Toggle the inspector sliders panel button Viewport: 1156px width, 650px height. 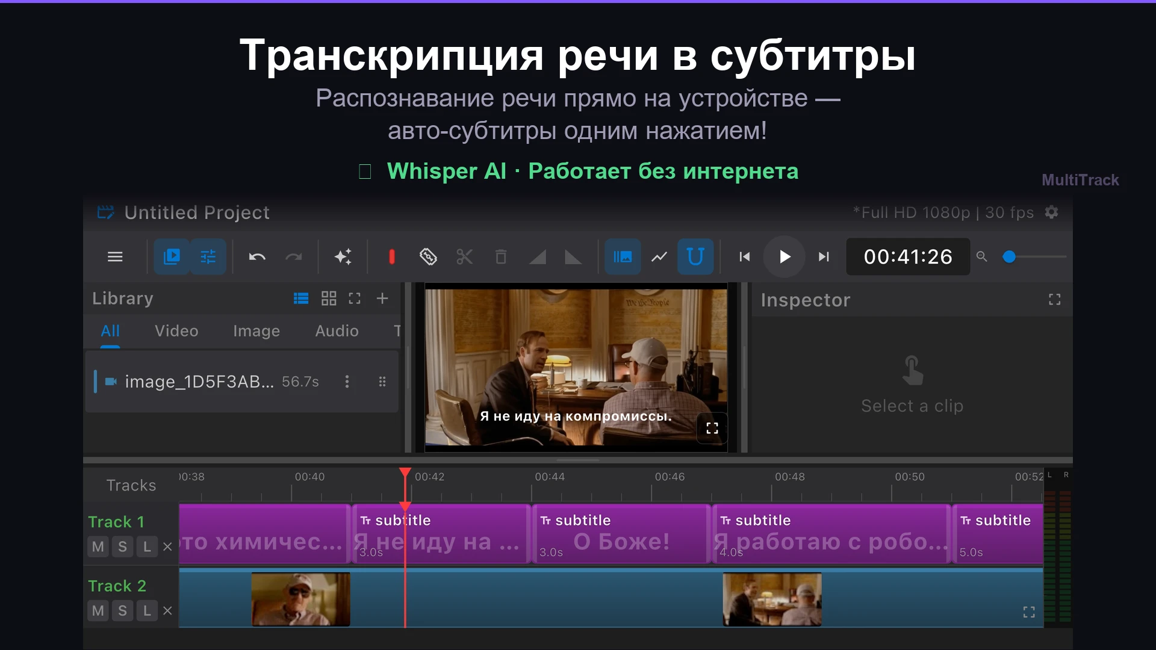(x=208, y=257)
